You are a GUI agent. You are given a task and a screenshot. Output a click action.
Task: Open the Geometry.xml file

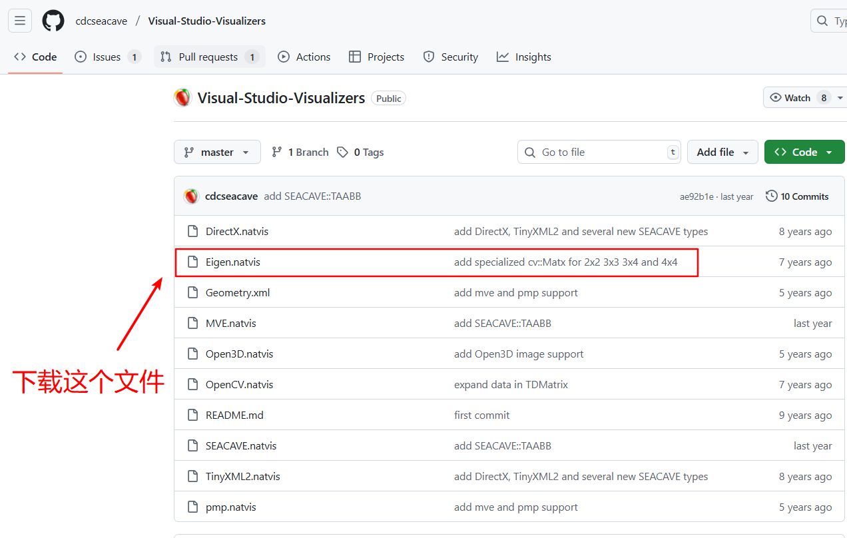(238, 293)
